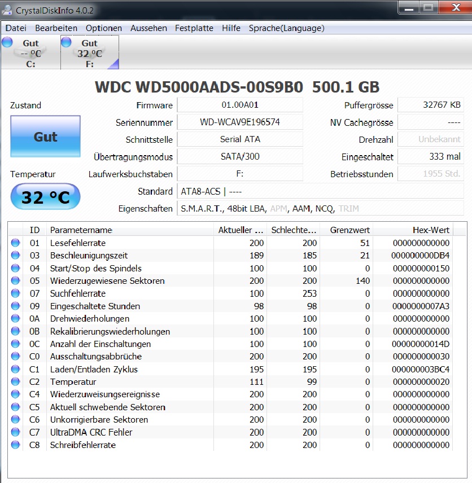This screenshot has height=483, width=472.
Task: Open the Sprache(Language) menu
Action: tap(286, 28)
